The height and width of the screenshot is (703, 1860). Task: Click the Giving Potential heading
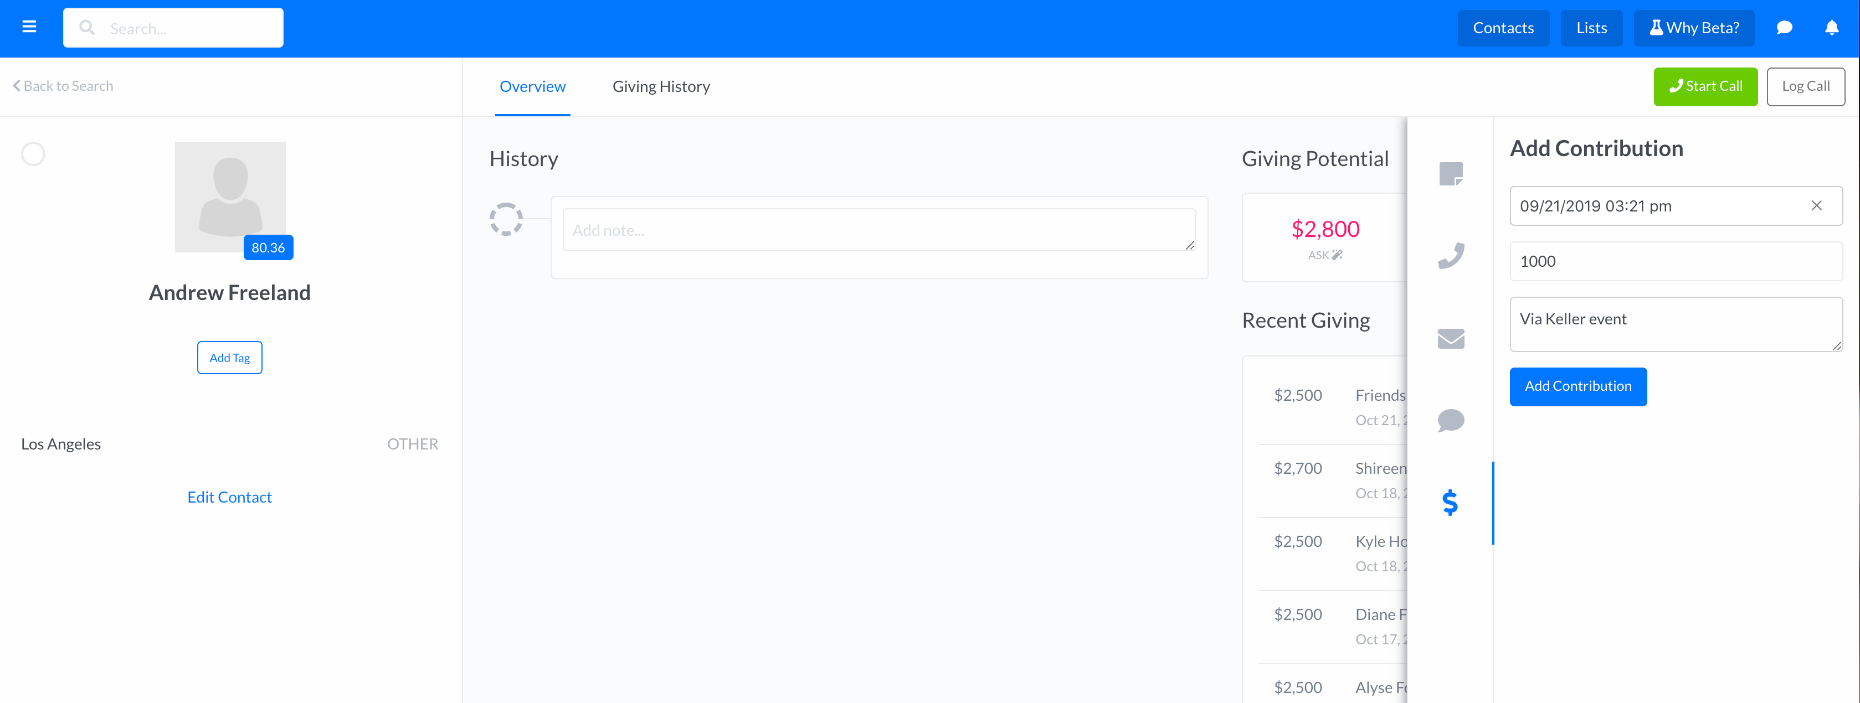click(x=1315, y=159)
